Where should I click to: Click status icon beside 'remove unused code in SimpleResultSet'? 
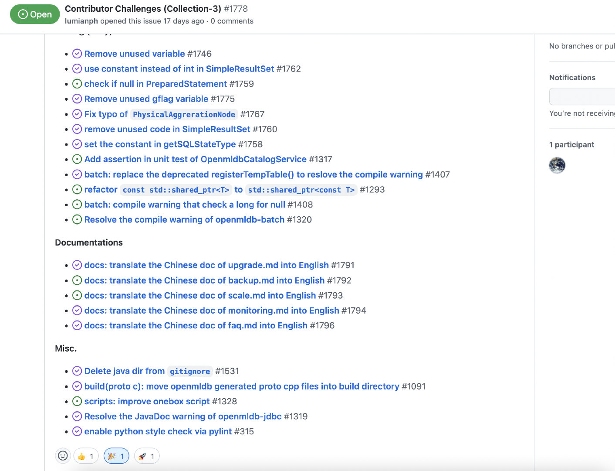[77, 129]
